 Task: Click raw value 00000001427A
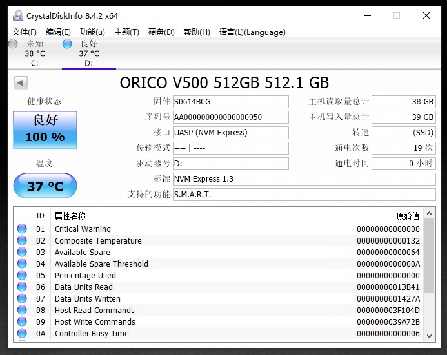(x=388, y=298)
